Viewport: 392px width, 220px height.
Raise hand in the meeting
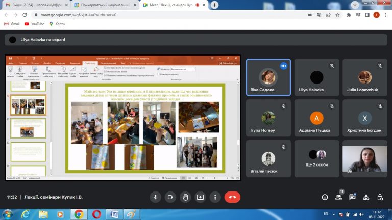185,197
